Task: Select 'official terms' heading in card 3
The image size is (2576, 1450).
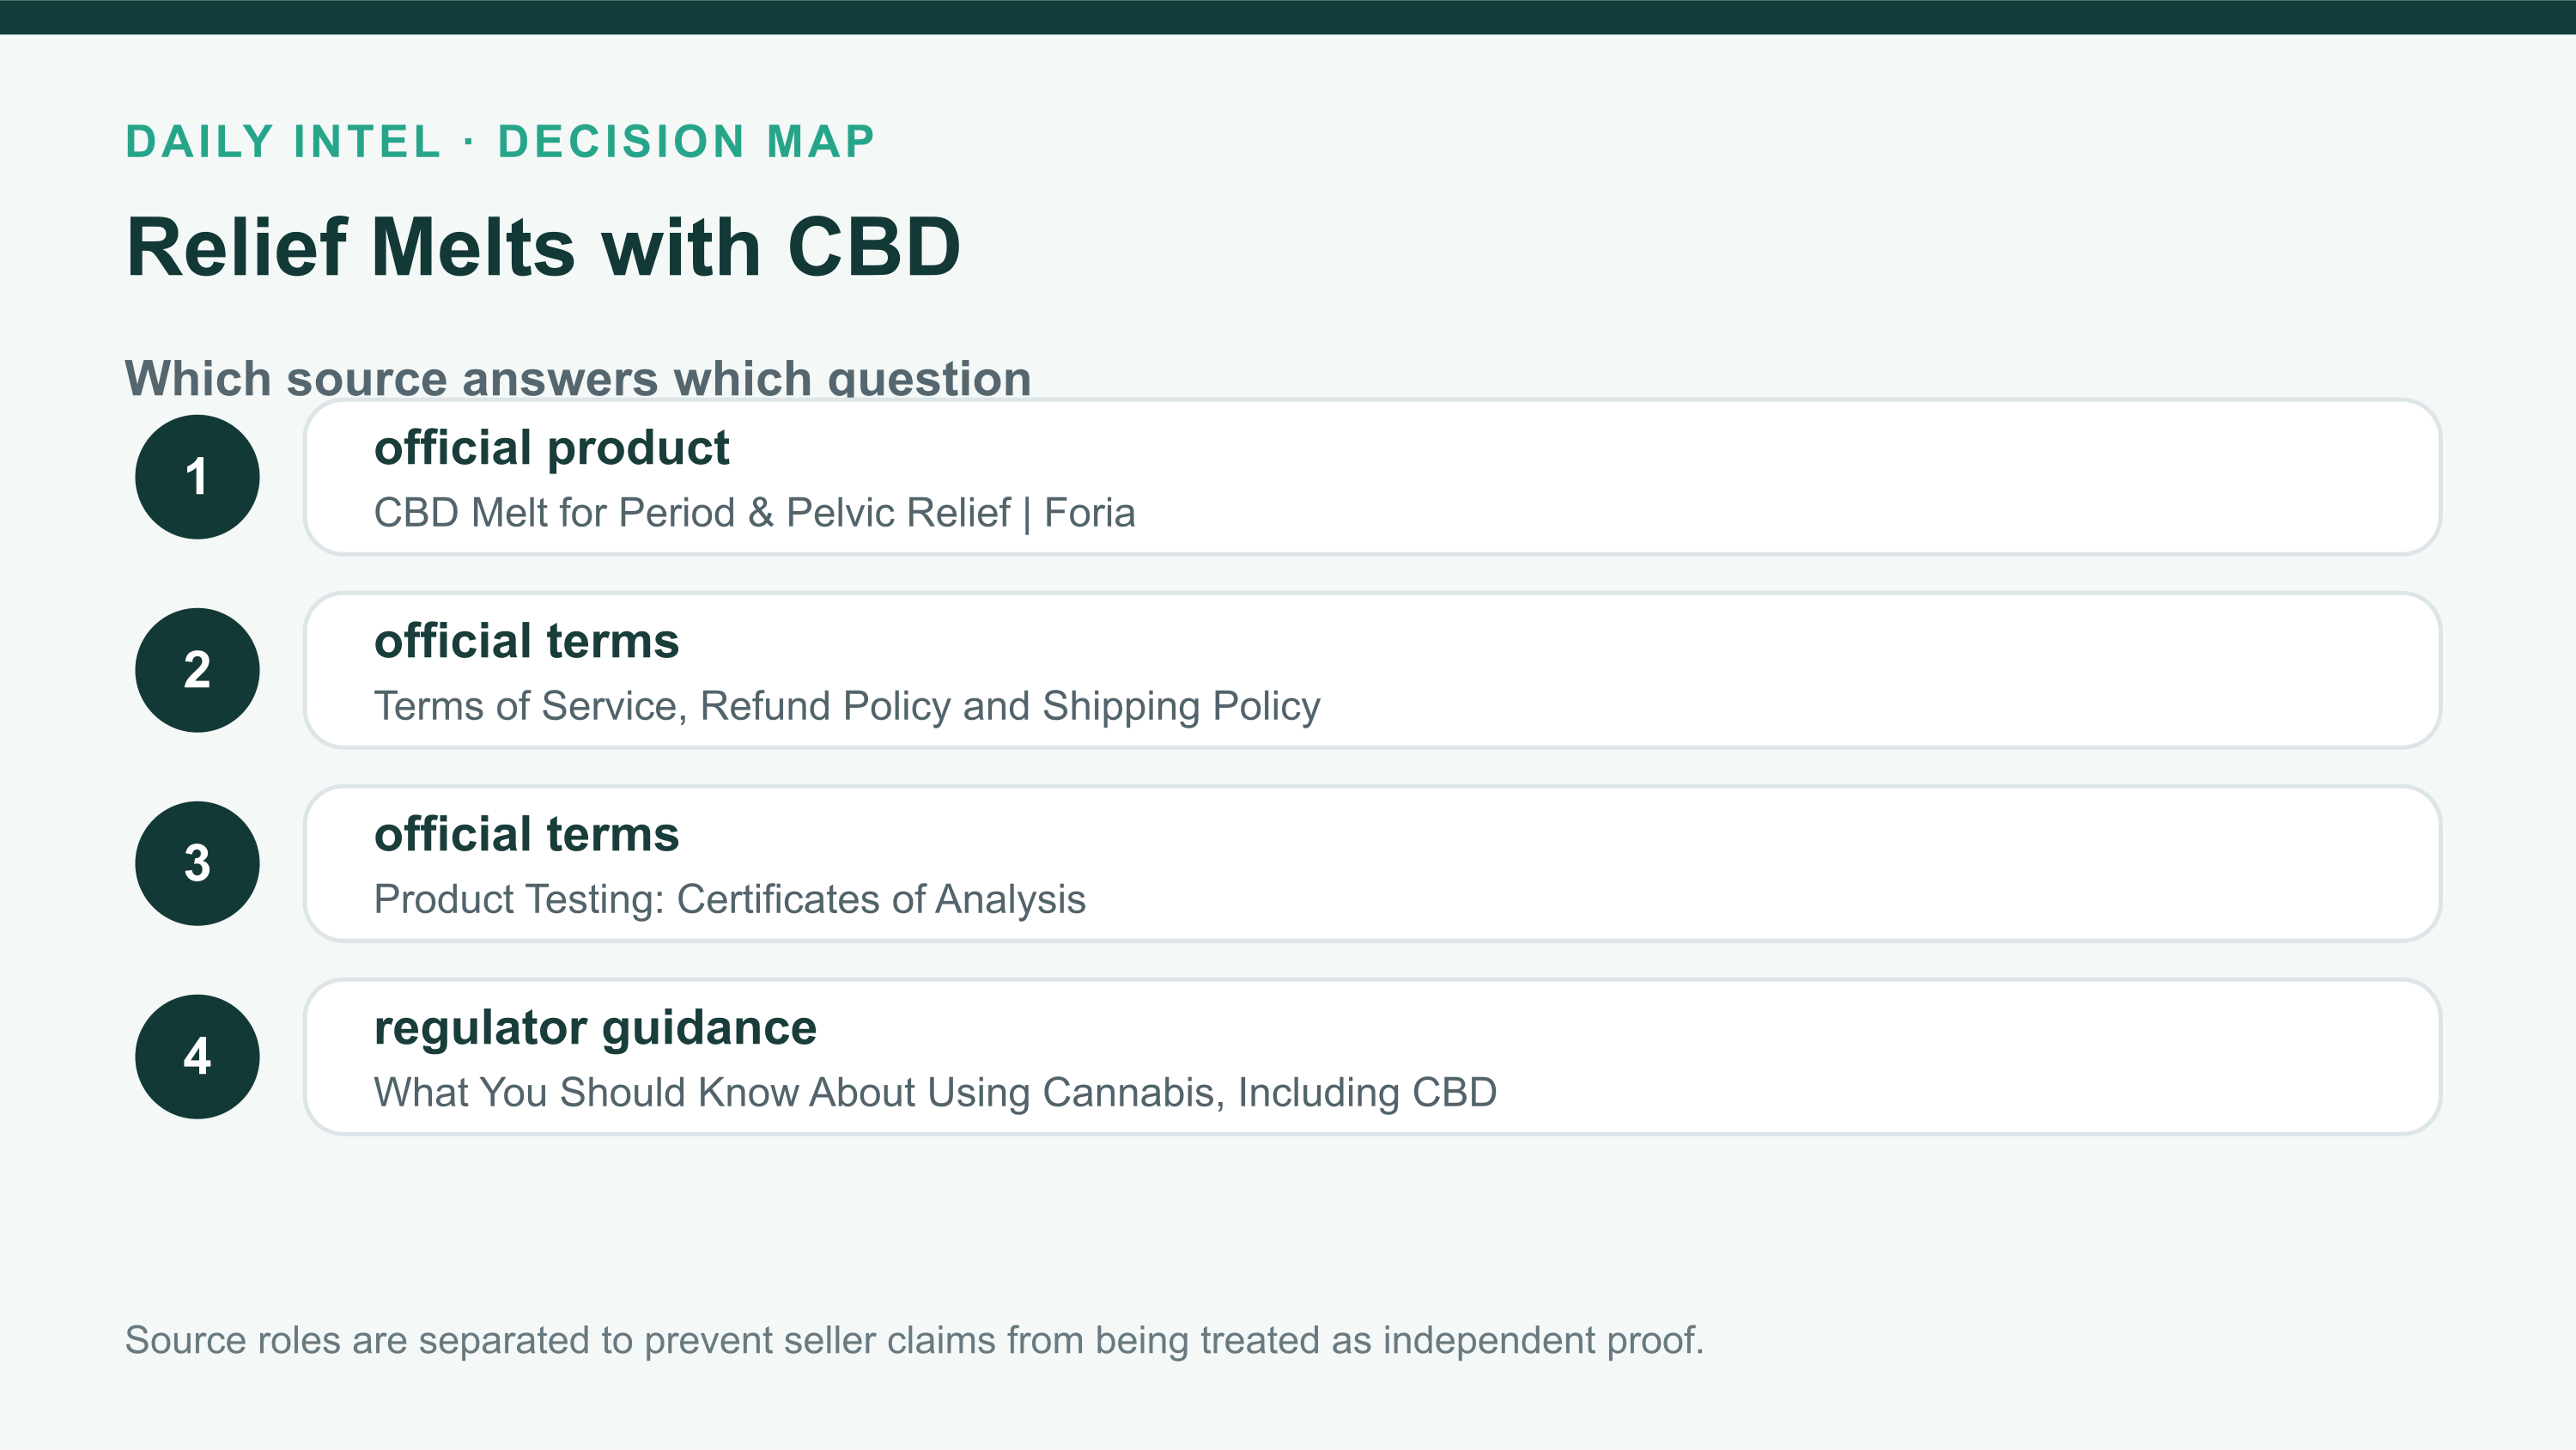Action: (526, 835)
